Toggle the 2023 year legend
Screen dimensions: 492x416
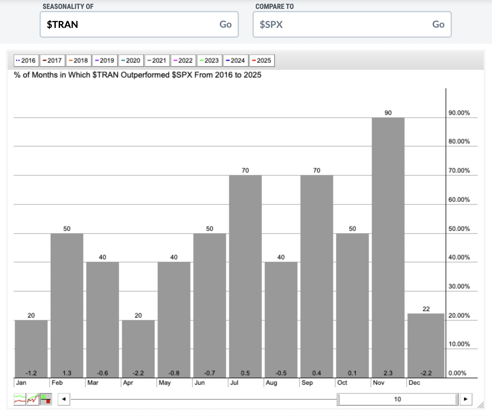tap(209, 61)
